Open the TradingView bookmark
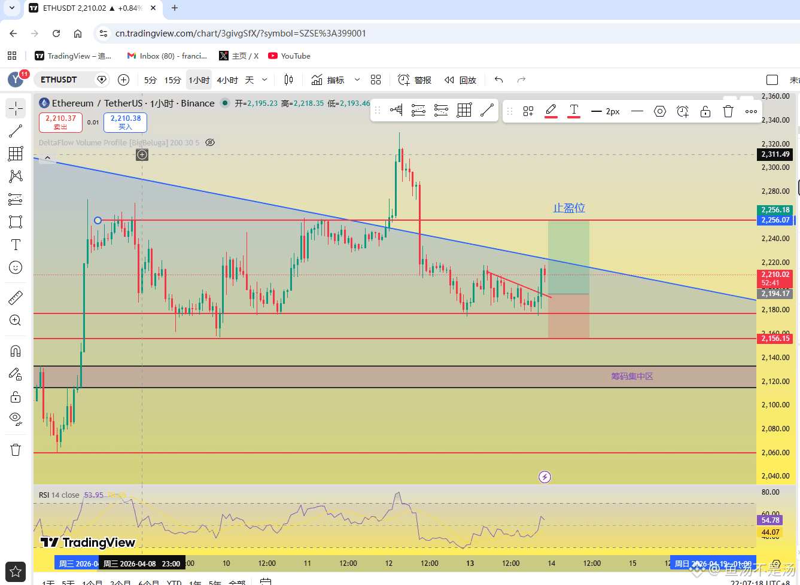This screenshot has width=800, height=585. tap(73, 56)
